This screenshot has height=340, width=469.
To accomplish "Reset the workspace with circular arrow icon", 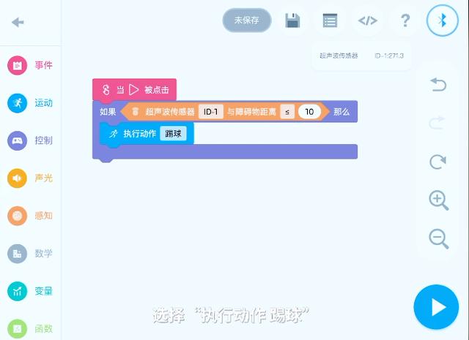I will pos(438,162).
